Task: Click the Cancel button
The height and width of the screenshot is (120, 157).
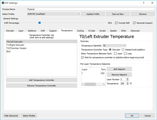Action: (148, 116)
